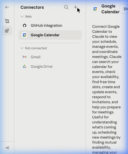The image size is (128, 154).
Task: Search connectors with the magnifier icon
Action: [x=66, y=7]
